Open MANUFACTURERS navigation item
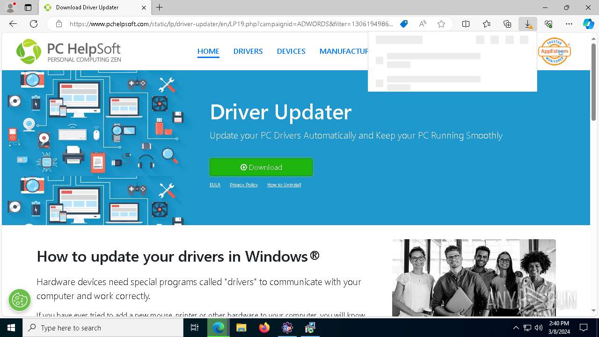This screenshot has width=599, height=337. point(343,51)
